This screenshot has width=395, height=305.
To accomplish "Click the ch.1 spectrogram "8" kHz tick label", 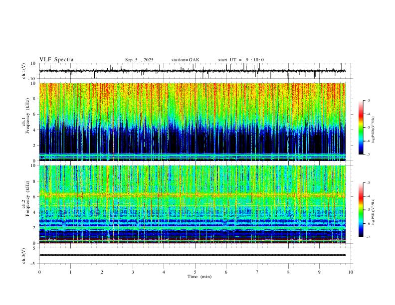I will coord(35,99).
